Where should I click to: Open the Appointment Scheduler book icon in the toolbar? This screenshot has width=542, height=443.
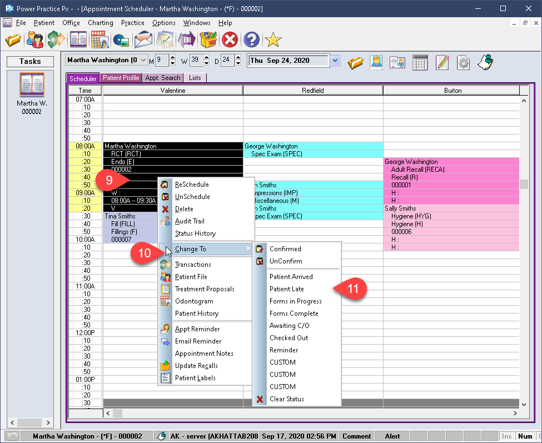[x=78, y=39]
